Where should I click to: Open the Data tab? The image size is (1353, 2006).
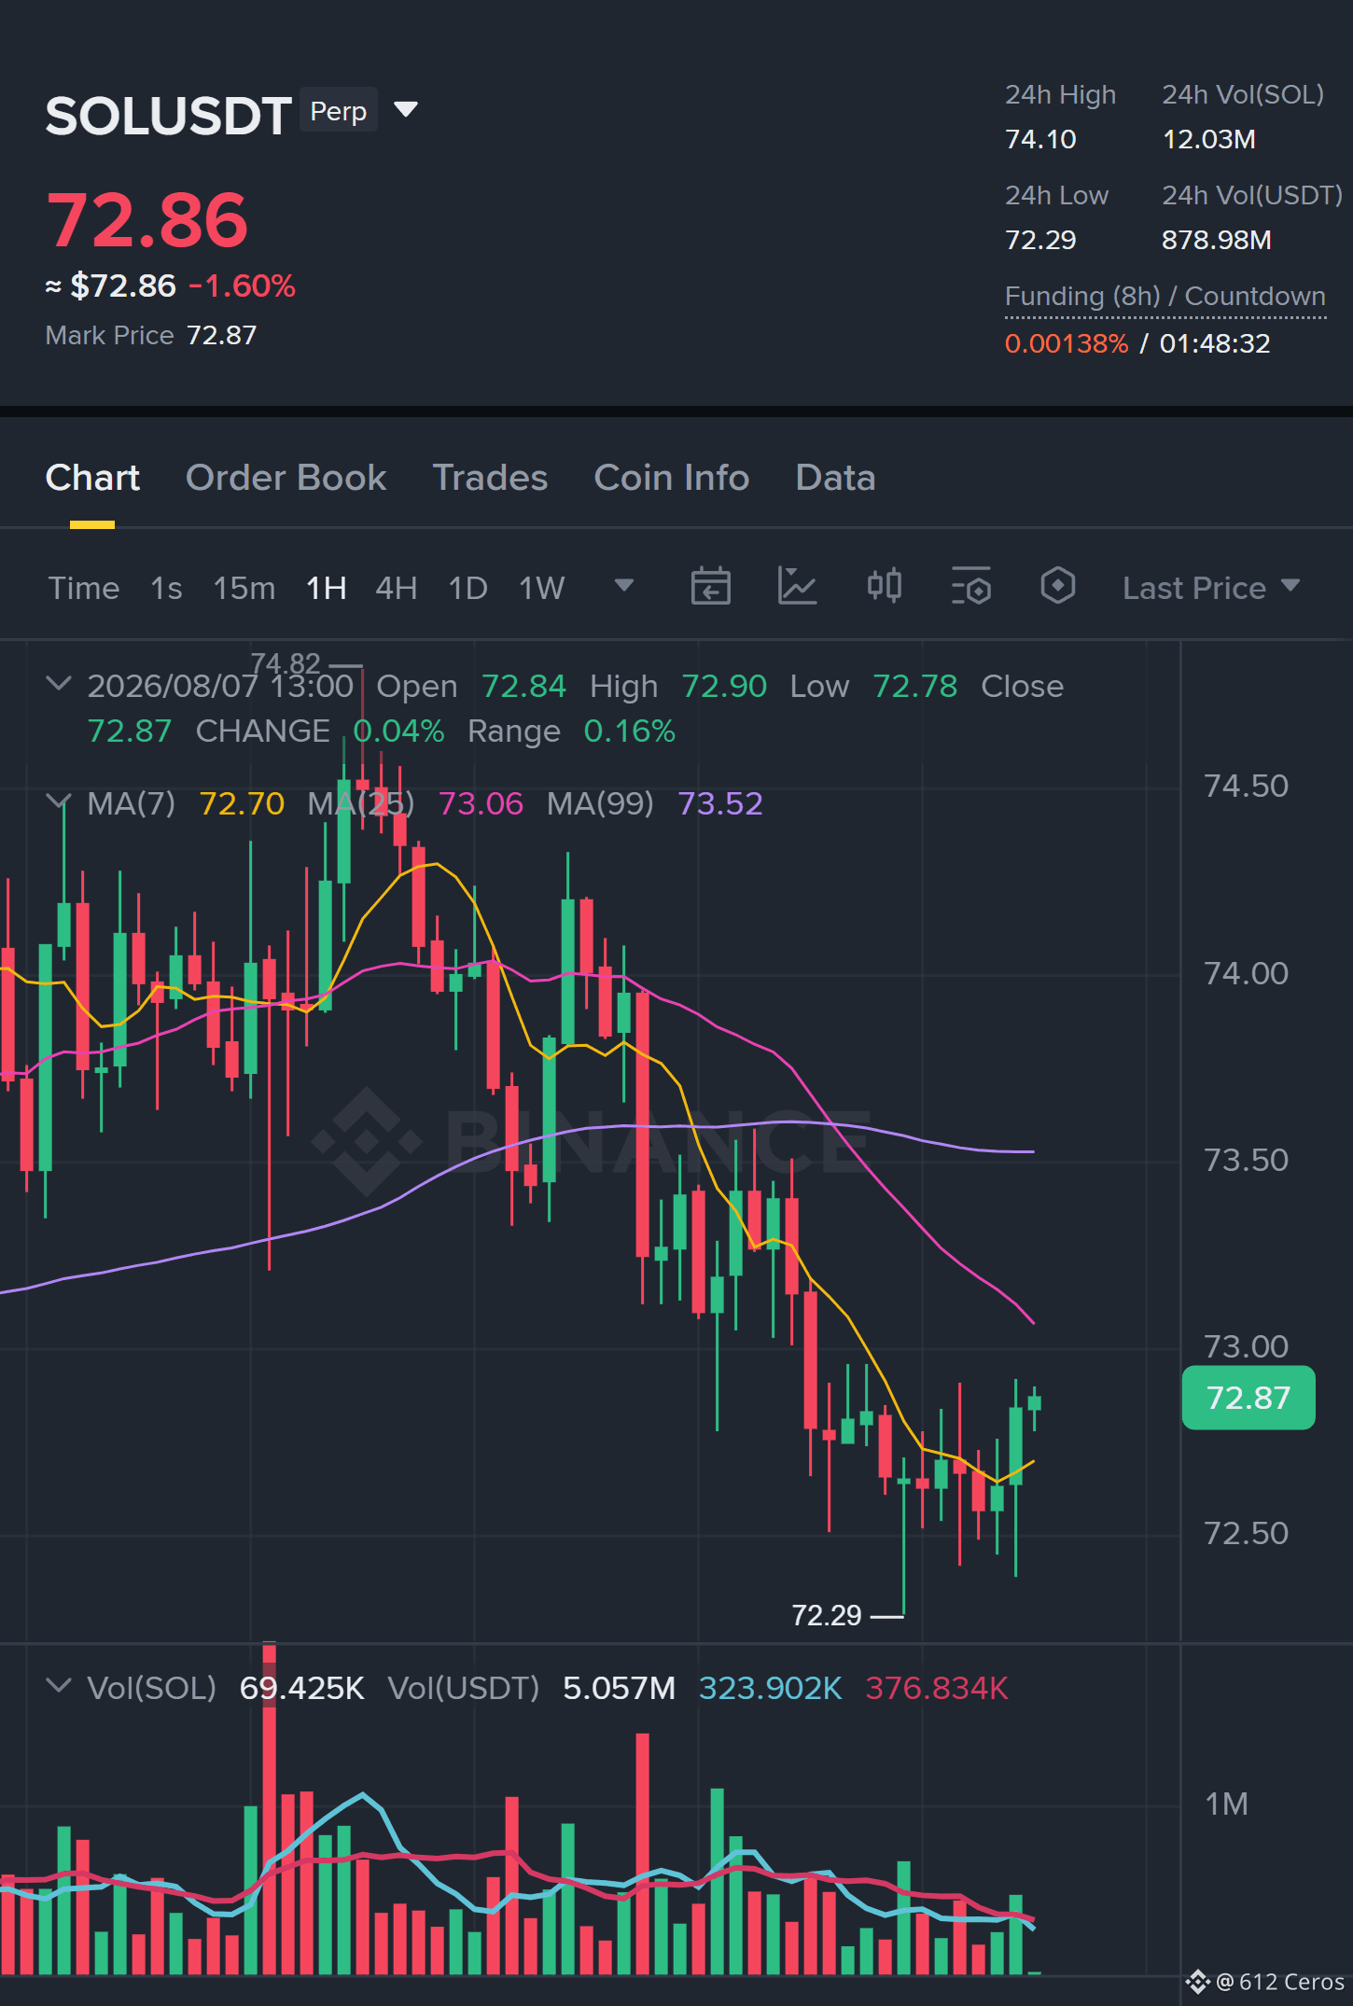pos(835,478)
